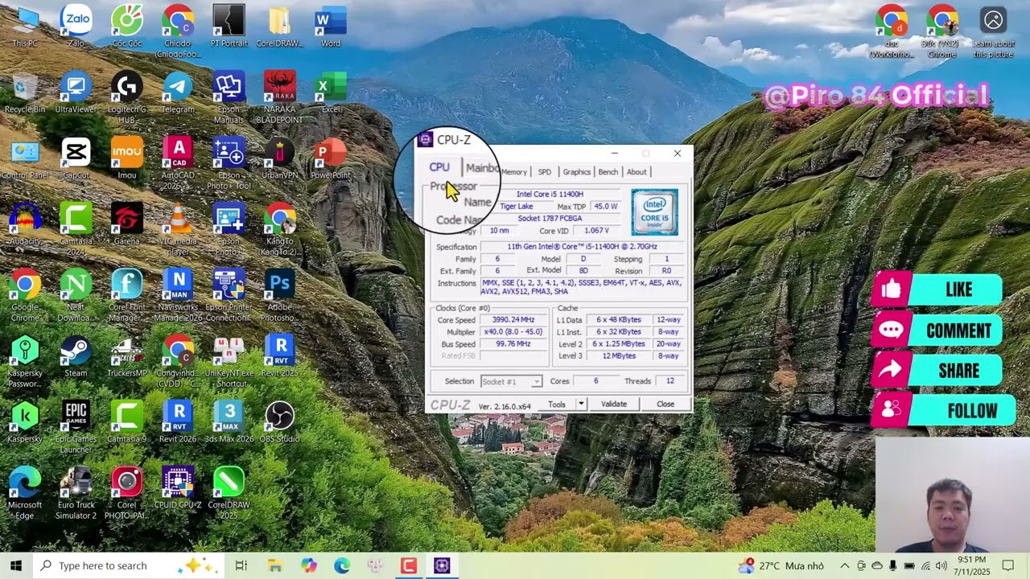Open the VLC media player icon
Viewport: 1030px width, 579px height.
[x=178, y=230]
